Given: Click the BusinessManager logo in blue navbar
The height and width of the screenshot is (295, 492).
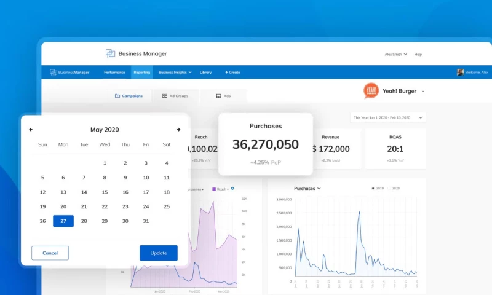Looking at the screenshot, I should (69, 73).
